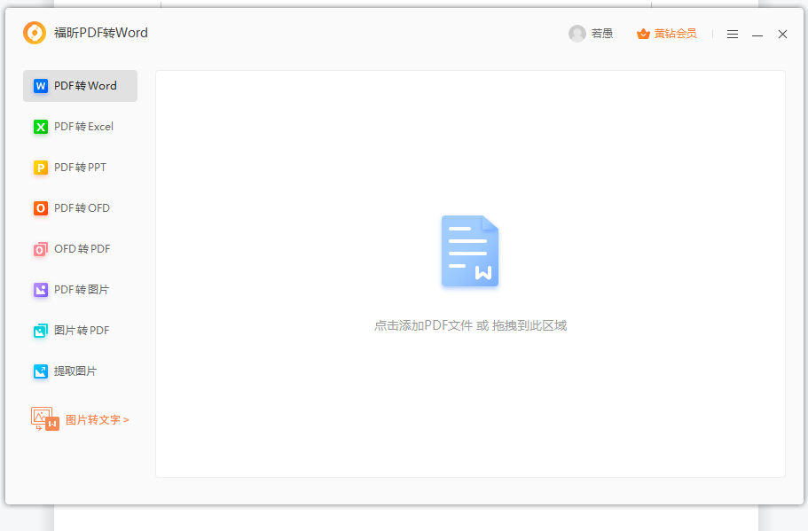Image resolution: width=808 pixels, height=531 pixels.
Task: Click the 福昕 app logo
Action: (x=34, y=33)
